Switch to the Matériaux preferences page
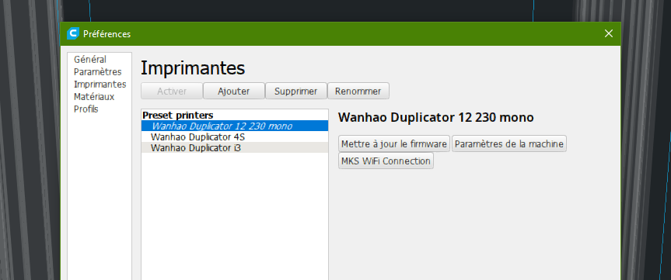 click(94, 96)
